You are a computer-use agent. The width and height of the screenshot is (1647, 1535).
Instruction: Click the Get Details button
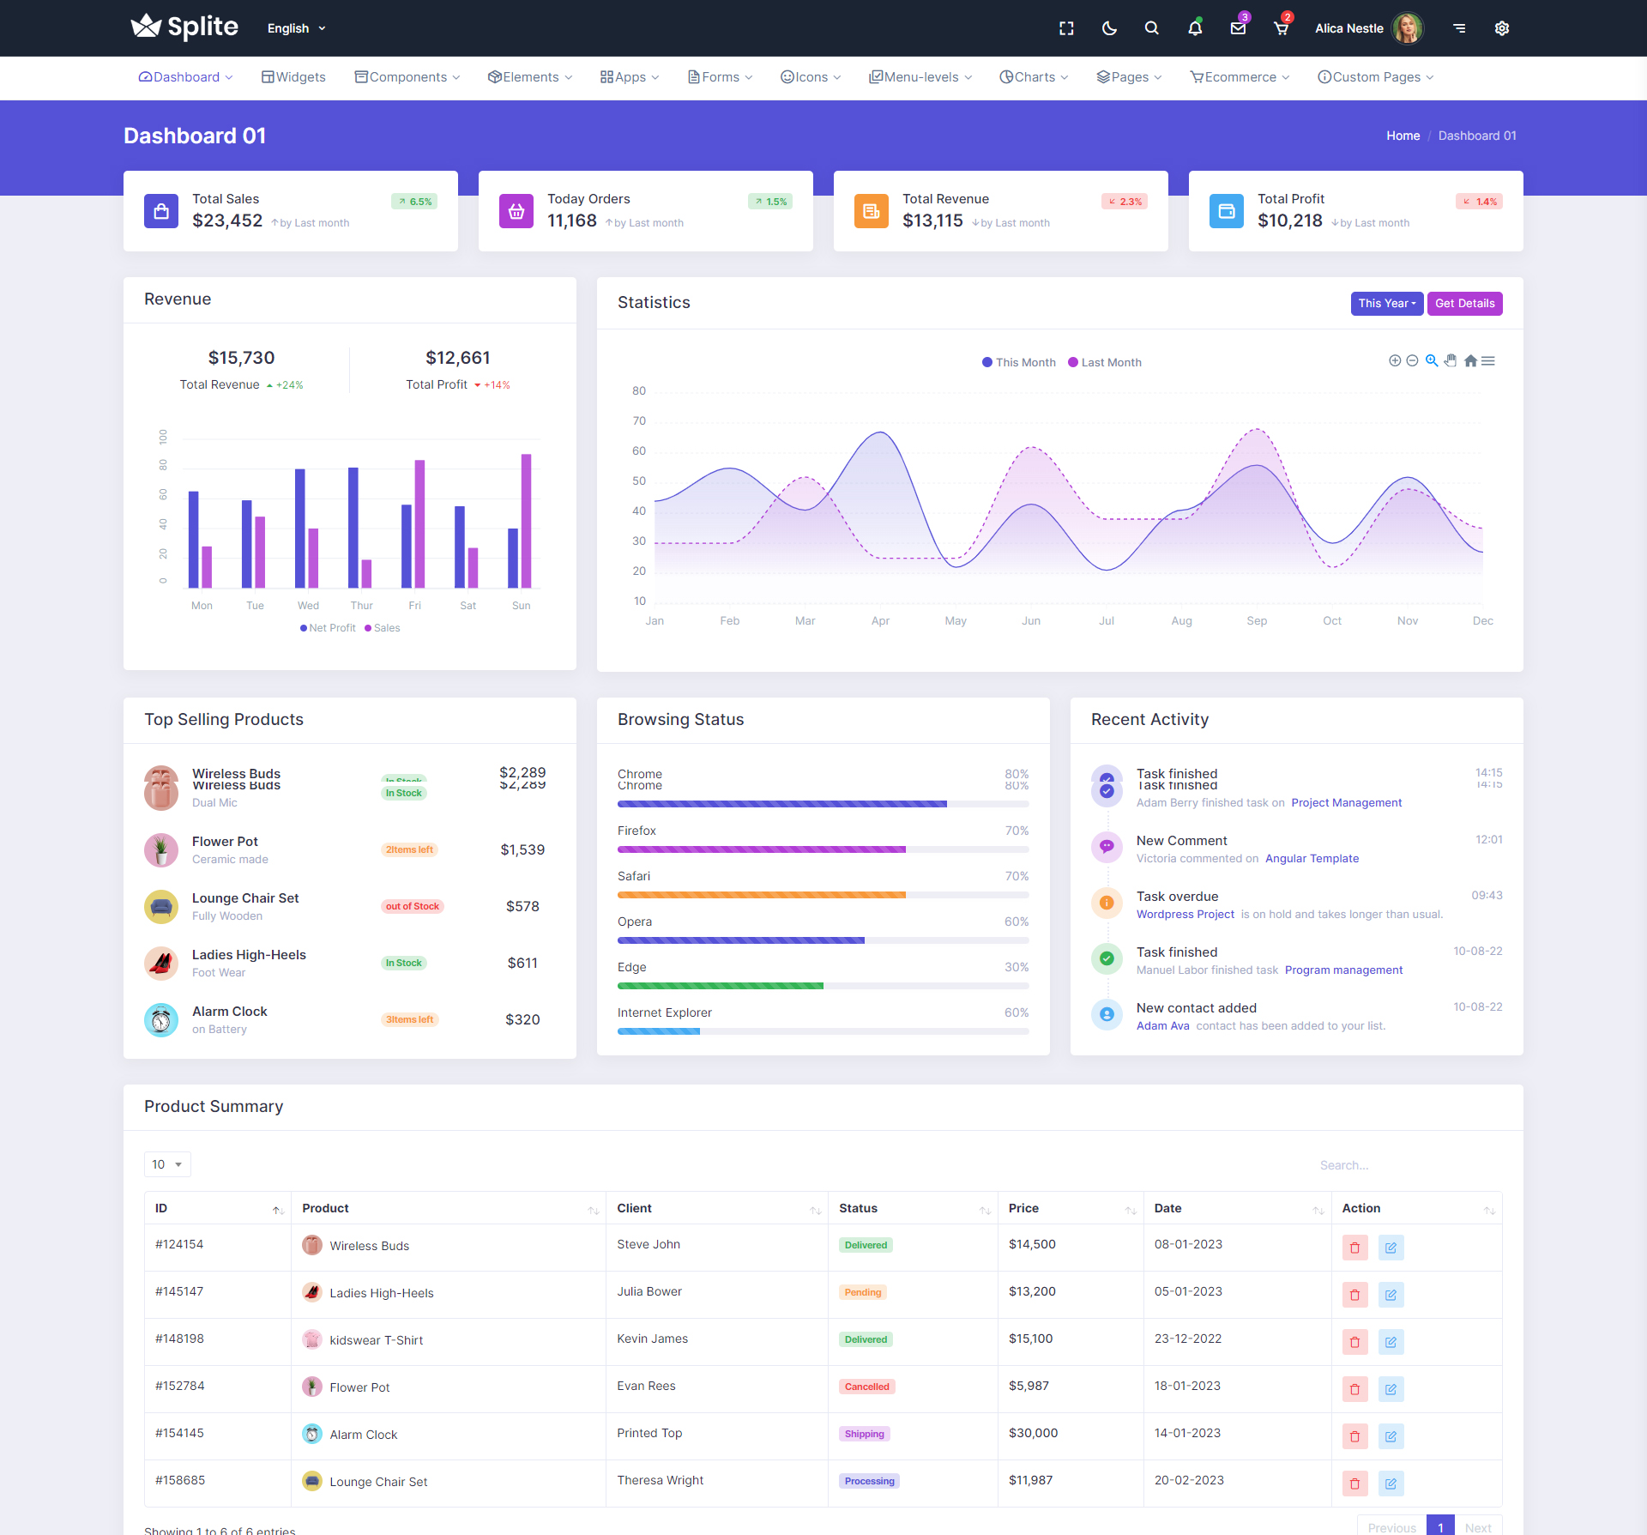[1464, 304]
